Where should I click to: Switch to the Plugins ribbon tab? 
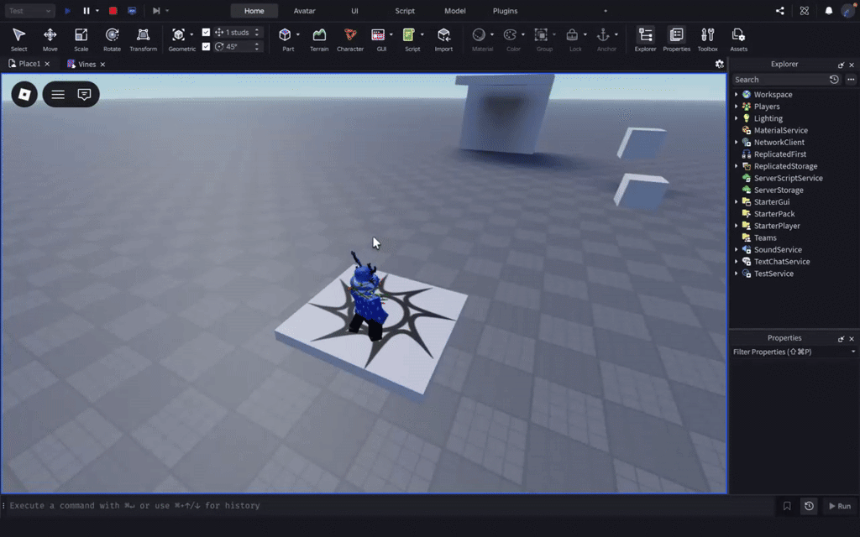click(505, 10)
